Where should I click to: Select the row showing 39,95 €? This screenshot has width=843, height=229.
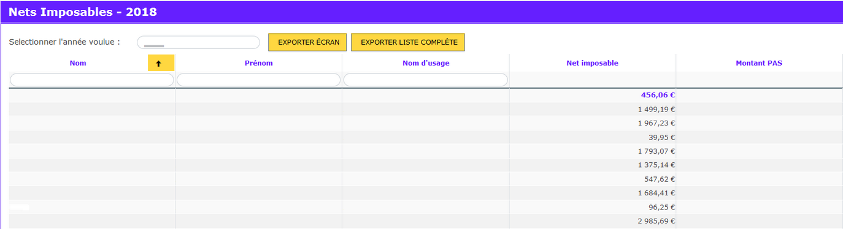pyautogui.click(x=426, y=137)
